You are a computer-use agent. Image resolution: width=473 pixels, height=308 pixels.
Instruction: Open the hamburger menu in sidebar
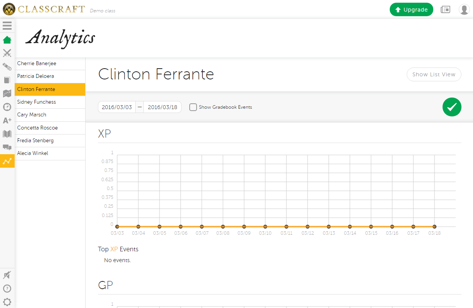tap(7, 26)
